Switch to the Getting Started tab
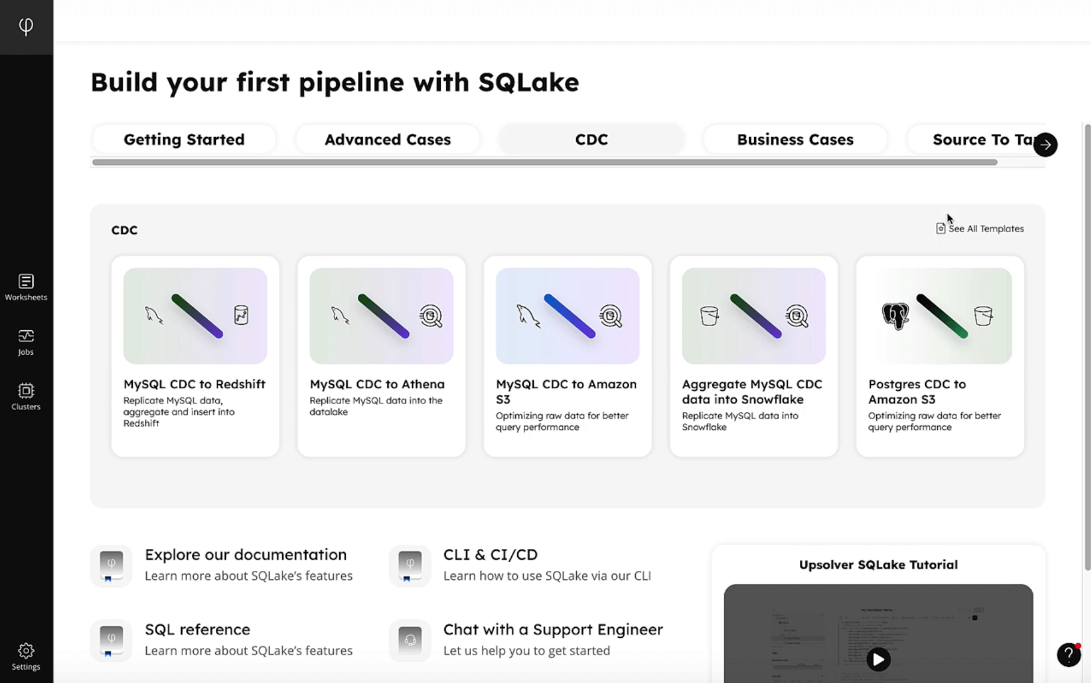1091x683 pixels. coord(183,139)
